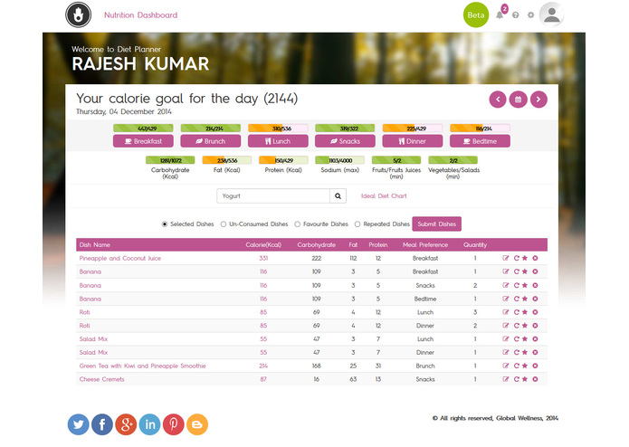
Task: Click the Breakfast calorie progress bar
Action: 143,128
